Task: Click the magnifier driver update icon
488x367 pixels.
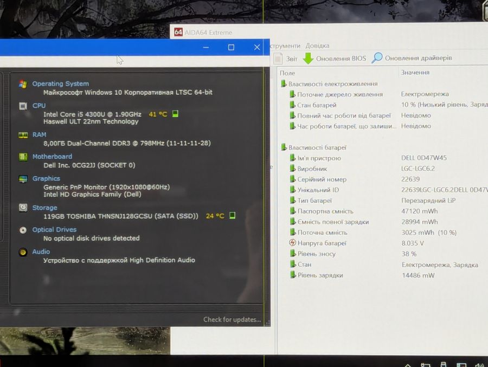Action: point(377,58)
